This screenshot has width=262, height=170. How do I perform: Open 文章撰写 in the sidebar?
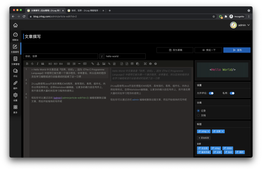[x=15, y=49]
